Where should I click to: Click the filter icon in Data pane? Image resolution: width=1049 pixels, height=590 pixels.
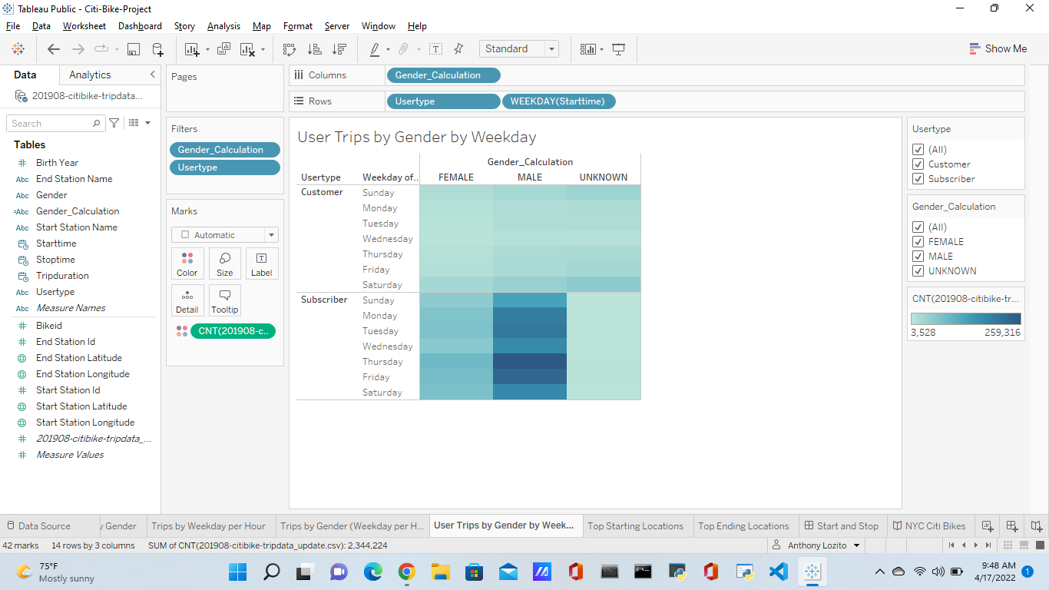click(114, 123)
